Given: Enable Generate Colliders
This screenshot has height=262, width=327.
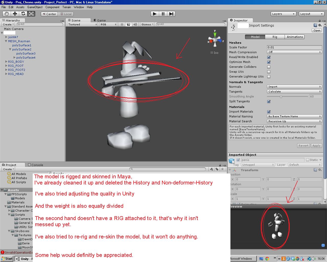Looking at the screenshot, I should (x=269, y=67).
